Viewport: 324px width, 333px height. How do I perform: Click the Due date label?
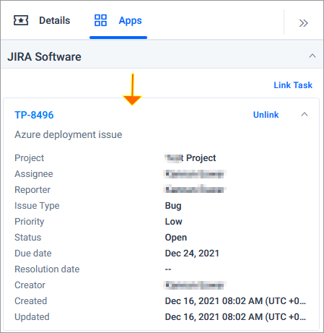33,254
